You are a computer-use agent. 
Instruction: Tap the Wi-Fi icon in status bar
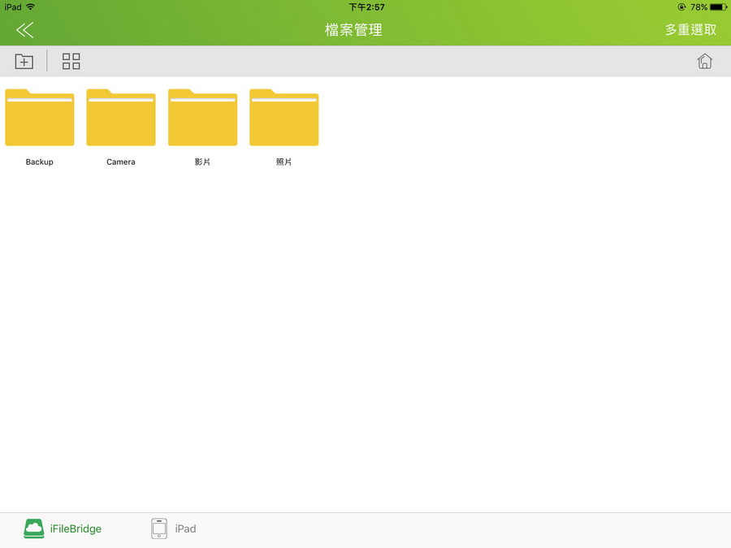click(x=31, y=7)
